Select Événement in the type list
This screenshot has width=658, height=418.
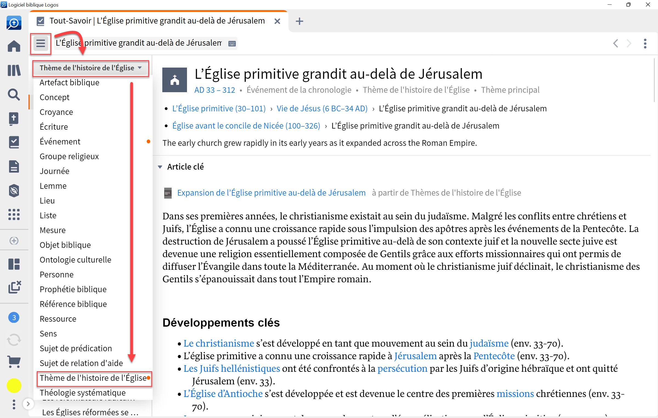point(60,141)
